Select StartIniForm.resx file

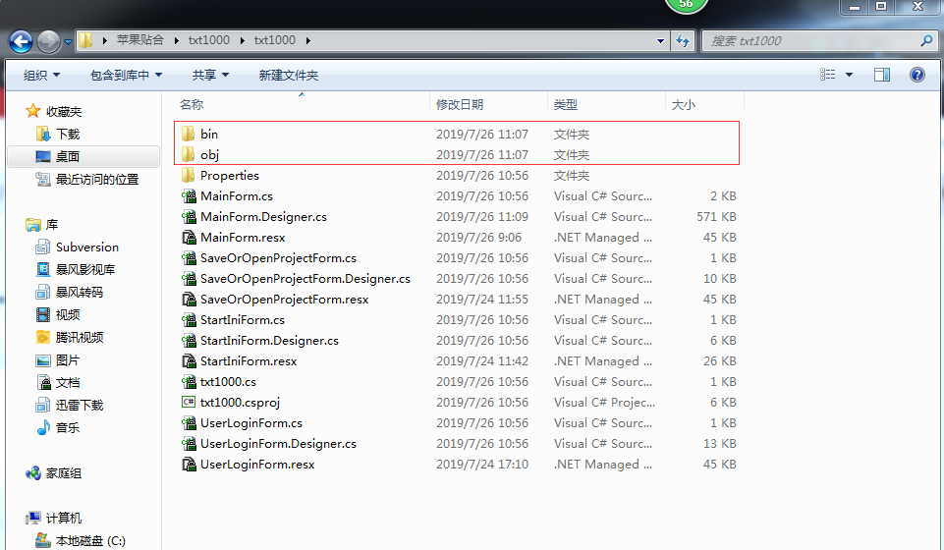click(x=249, y=361)
